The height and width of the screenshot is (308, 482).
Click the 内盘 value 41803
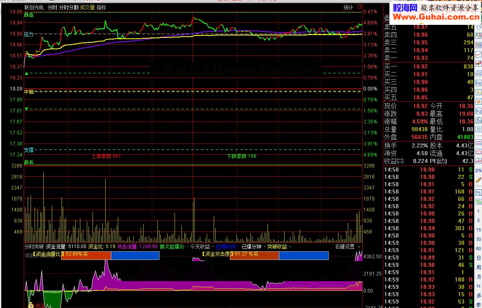coord(465,137)
